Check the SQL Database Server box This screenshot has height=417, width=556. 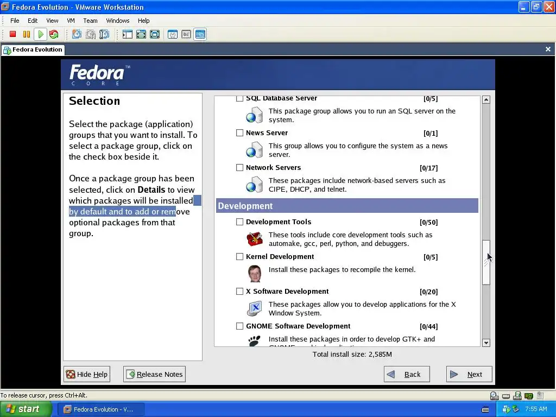pos(239,98)
